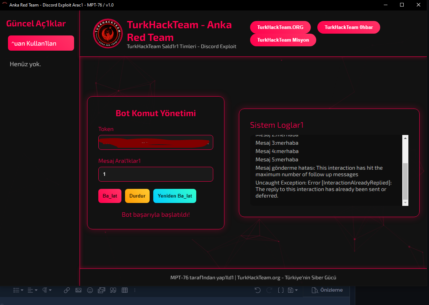Open TurkHackTeam.ORG link button

[x=280, y=27]
